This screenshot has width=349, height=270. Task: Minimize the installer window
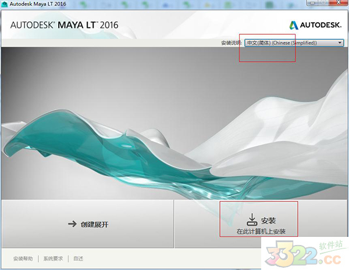[x=312, y=3]
